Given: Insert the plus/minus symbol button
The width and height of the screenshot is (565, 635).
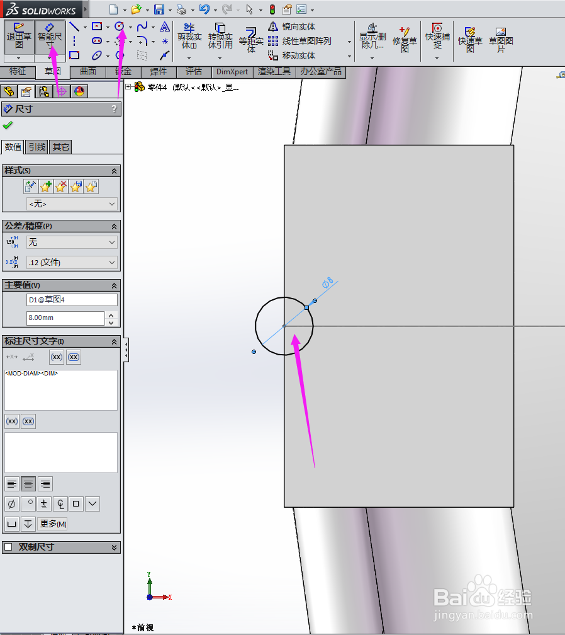Looking at the screenshot, I should [44, 504].
